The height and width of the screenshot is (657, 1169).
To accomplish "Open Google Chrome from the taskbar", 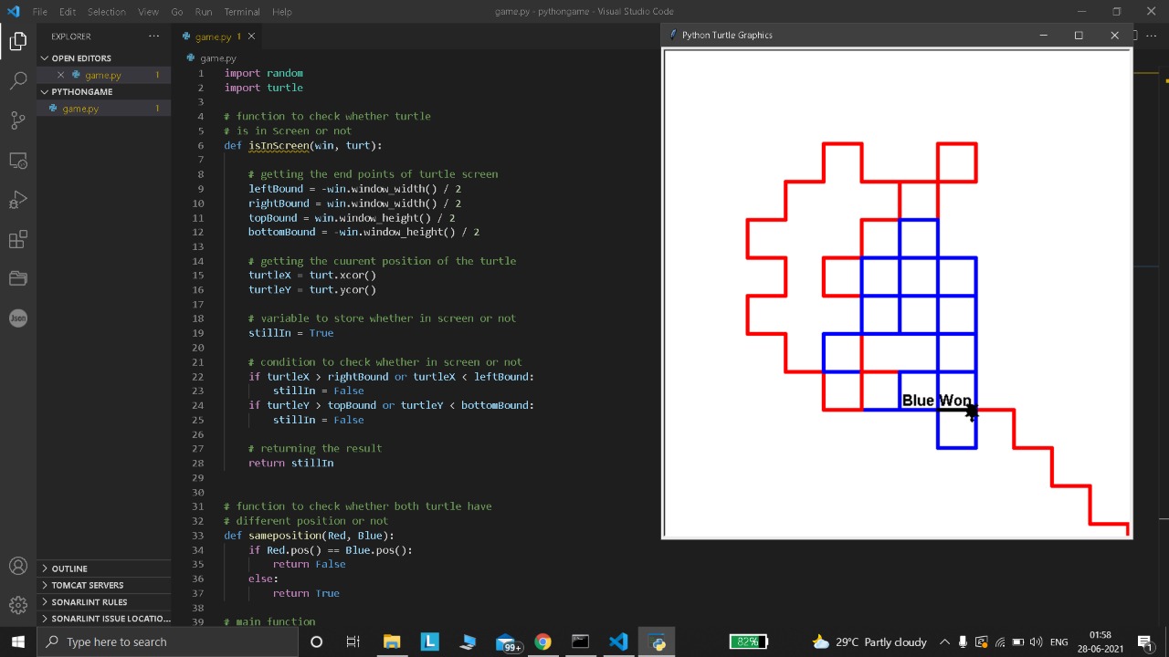I will click(x=542, y=641).
